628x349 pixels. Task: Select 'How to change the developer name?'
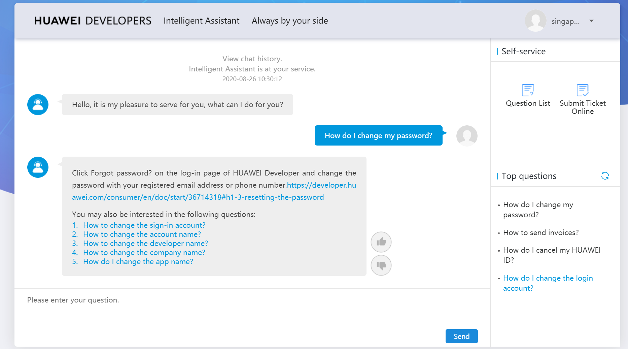coord(145,244)
